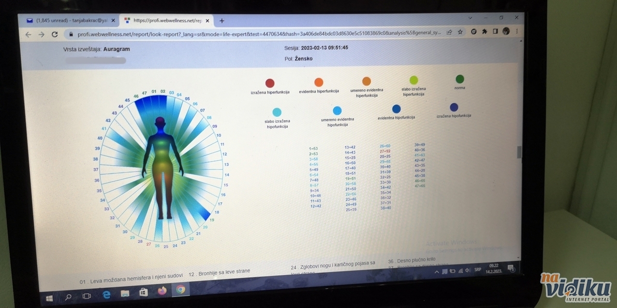Bookmark this page with the star icon
The height and width of the screenshot is (308, 617).
(460, 32)
